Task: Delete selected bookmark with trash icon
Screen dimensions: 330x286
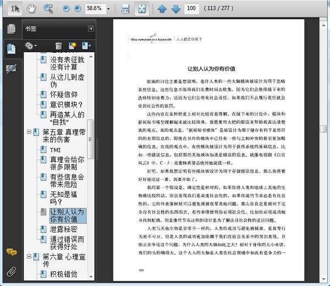Action: (58, 46)
